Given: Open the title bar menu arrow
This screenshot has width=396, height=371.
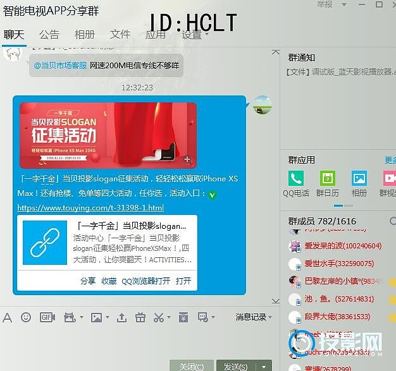Looking at the screenshot, I should [x=344, y=4].
